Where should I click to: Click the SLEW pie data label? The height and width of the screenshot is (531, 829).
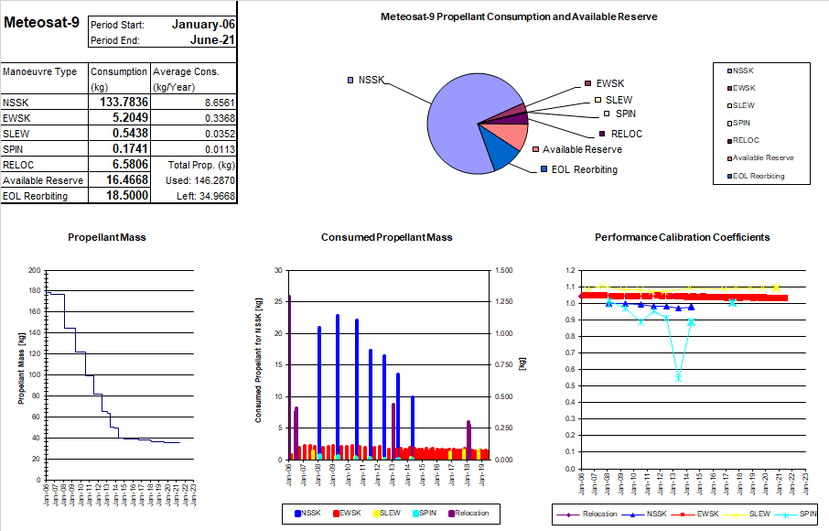click(613, 100)
